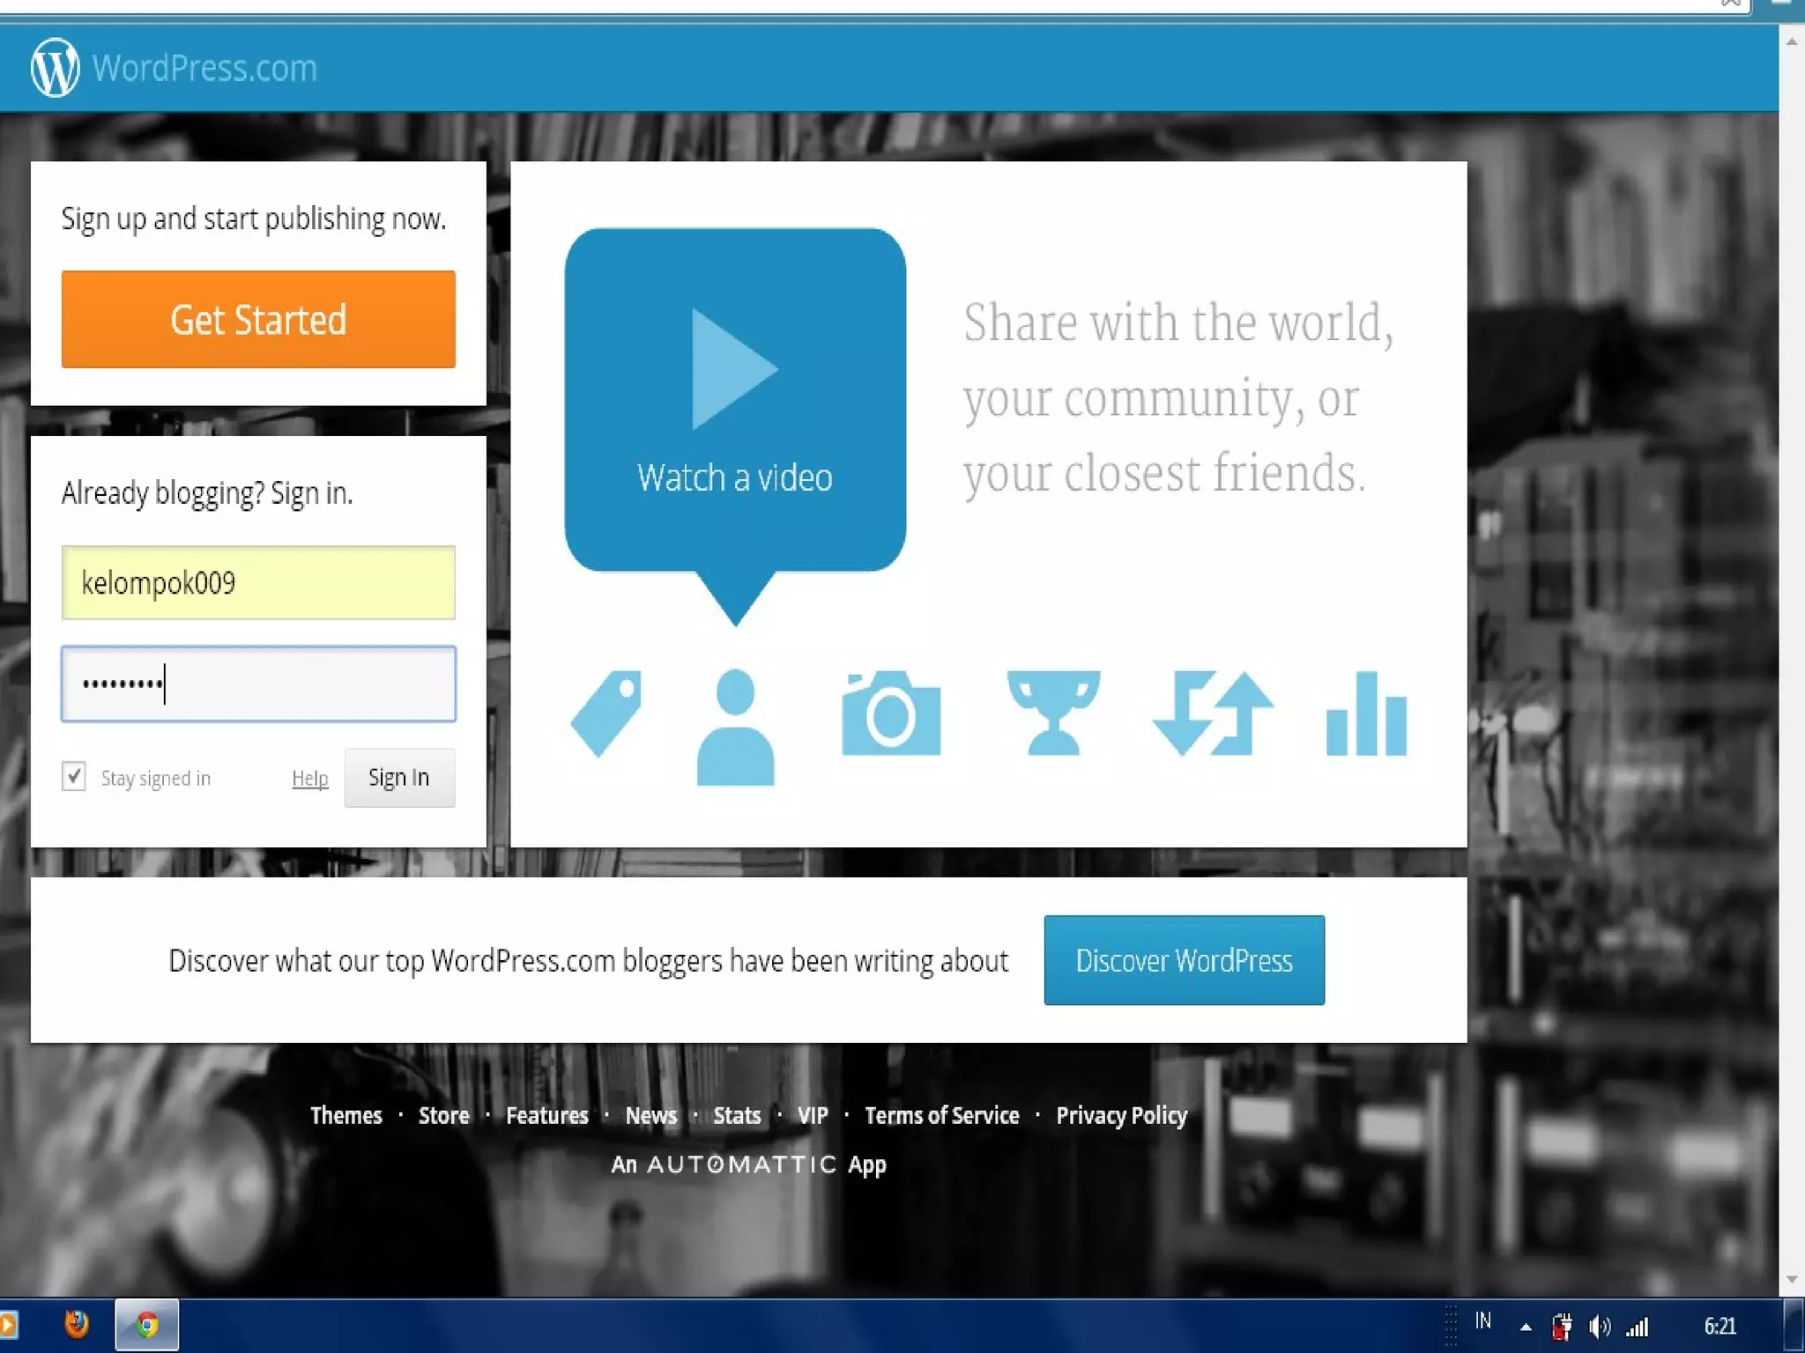
Task: Click the up-down arrows sync icon
Action: click(1213, 713)
